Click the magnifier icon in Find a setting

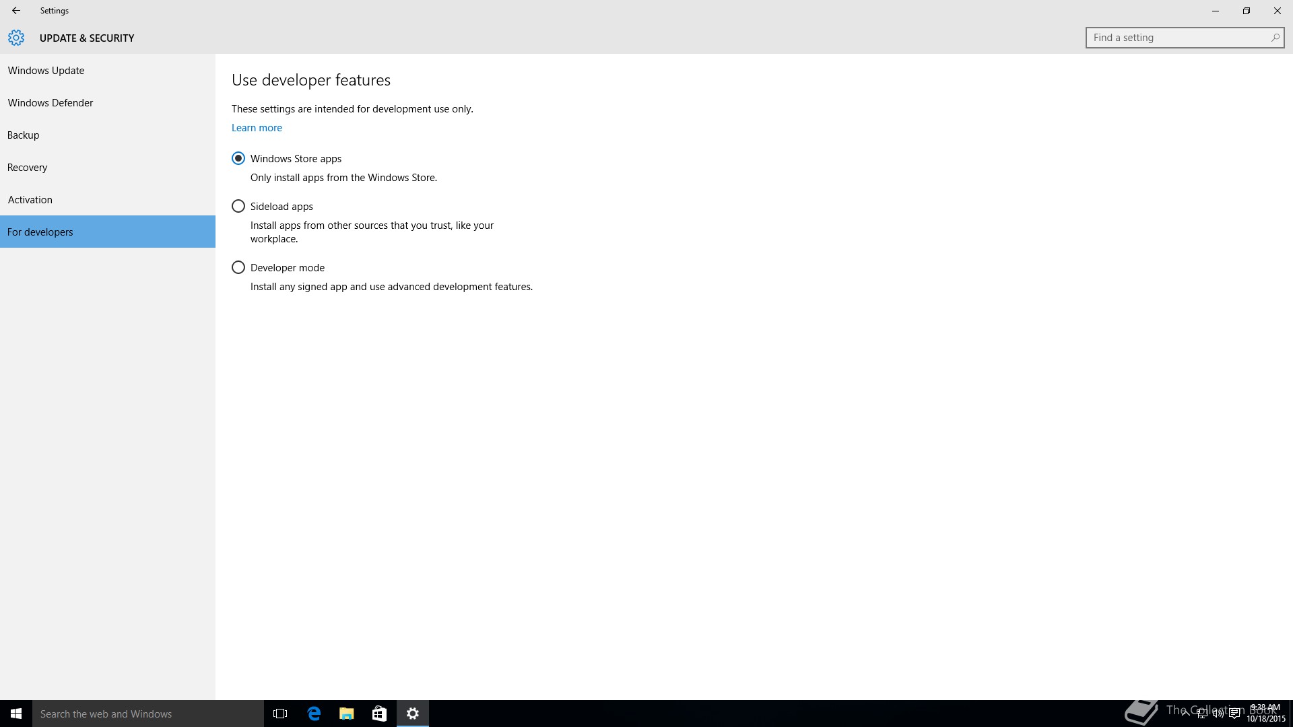pos(1275,38)
